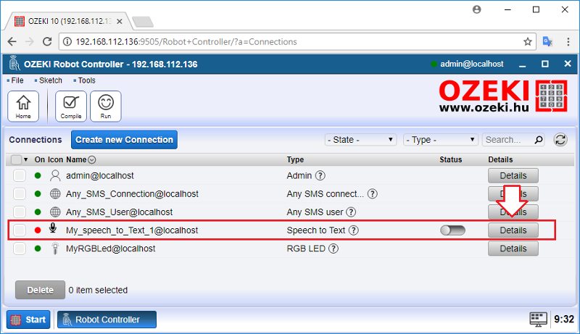
Task: Click the Start button
Action: pos(28,320)
